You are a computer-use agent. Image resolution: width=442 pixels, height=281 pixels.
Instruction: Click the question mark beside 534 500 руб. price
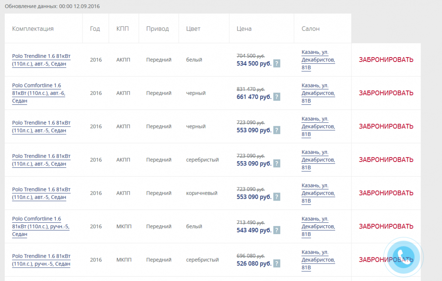[277, 63]
